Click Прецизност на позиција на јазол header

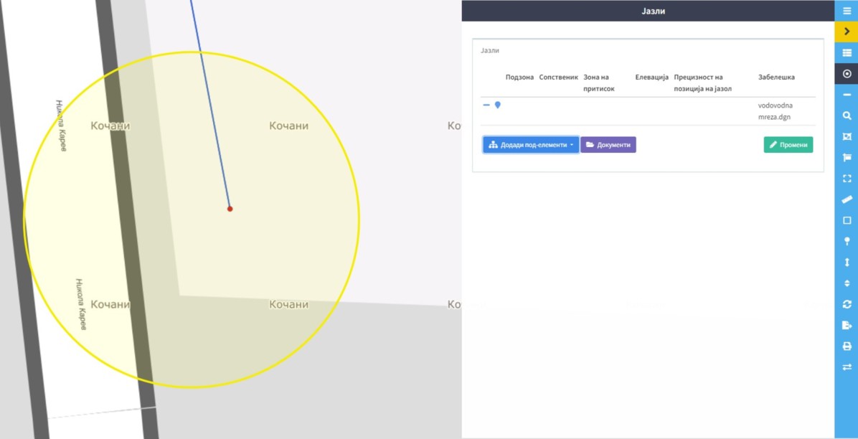pyautogui.click(x=703, y=82)
